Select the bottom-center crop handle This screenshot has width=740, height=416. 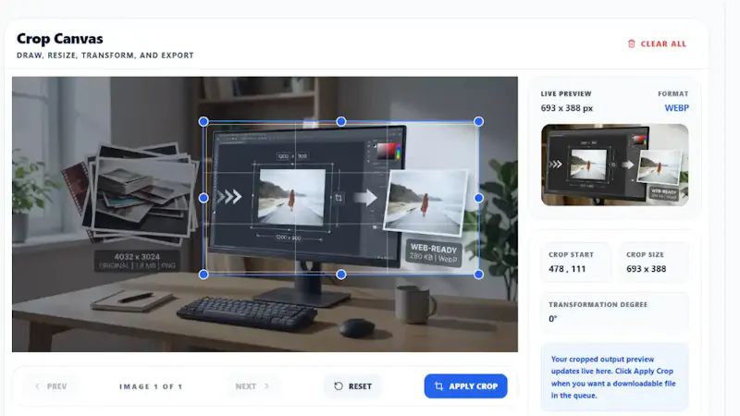341,275
